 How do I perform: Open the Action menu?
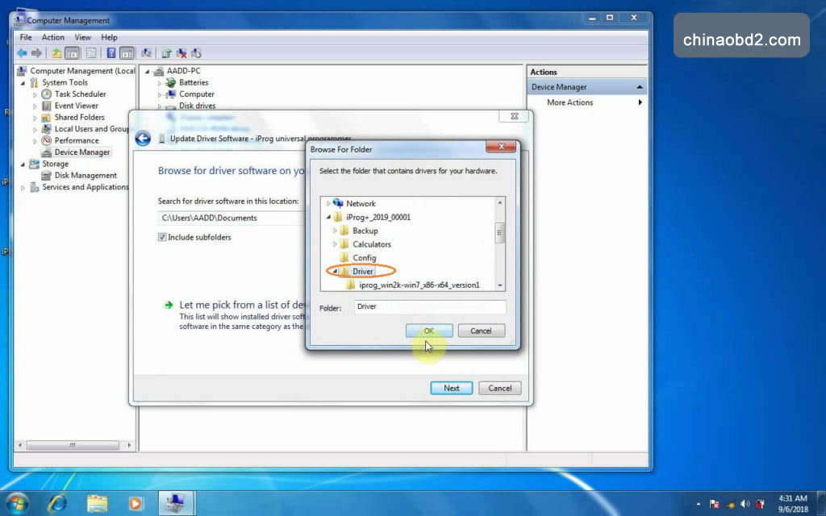pos(52,37)
